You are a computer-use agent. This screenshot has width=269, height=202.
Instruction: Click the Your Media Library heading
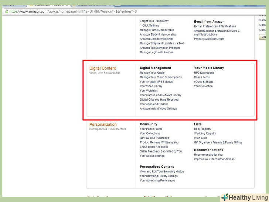point(209,68)
